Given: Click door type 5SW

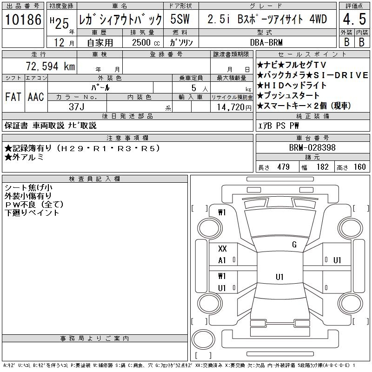Looking at the screenshot, I should click(x=180, y=19).
